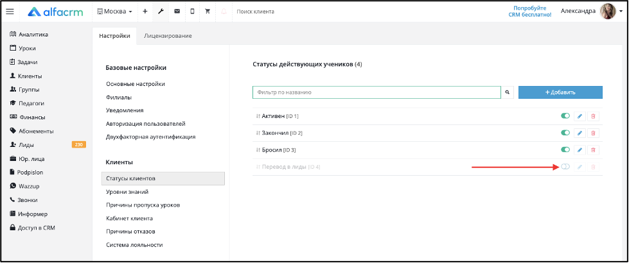629x263 pixels.
Task: Go to Финансы section
Action: [x=27, y=117]
